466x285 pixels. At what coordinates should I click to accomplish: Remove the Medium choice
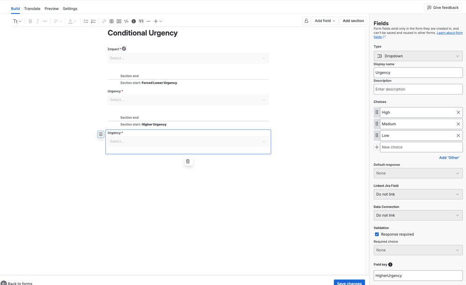458,124
